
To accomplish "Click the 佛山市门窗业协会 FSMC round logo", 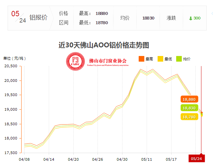I will (x=75, y=61).
